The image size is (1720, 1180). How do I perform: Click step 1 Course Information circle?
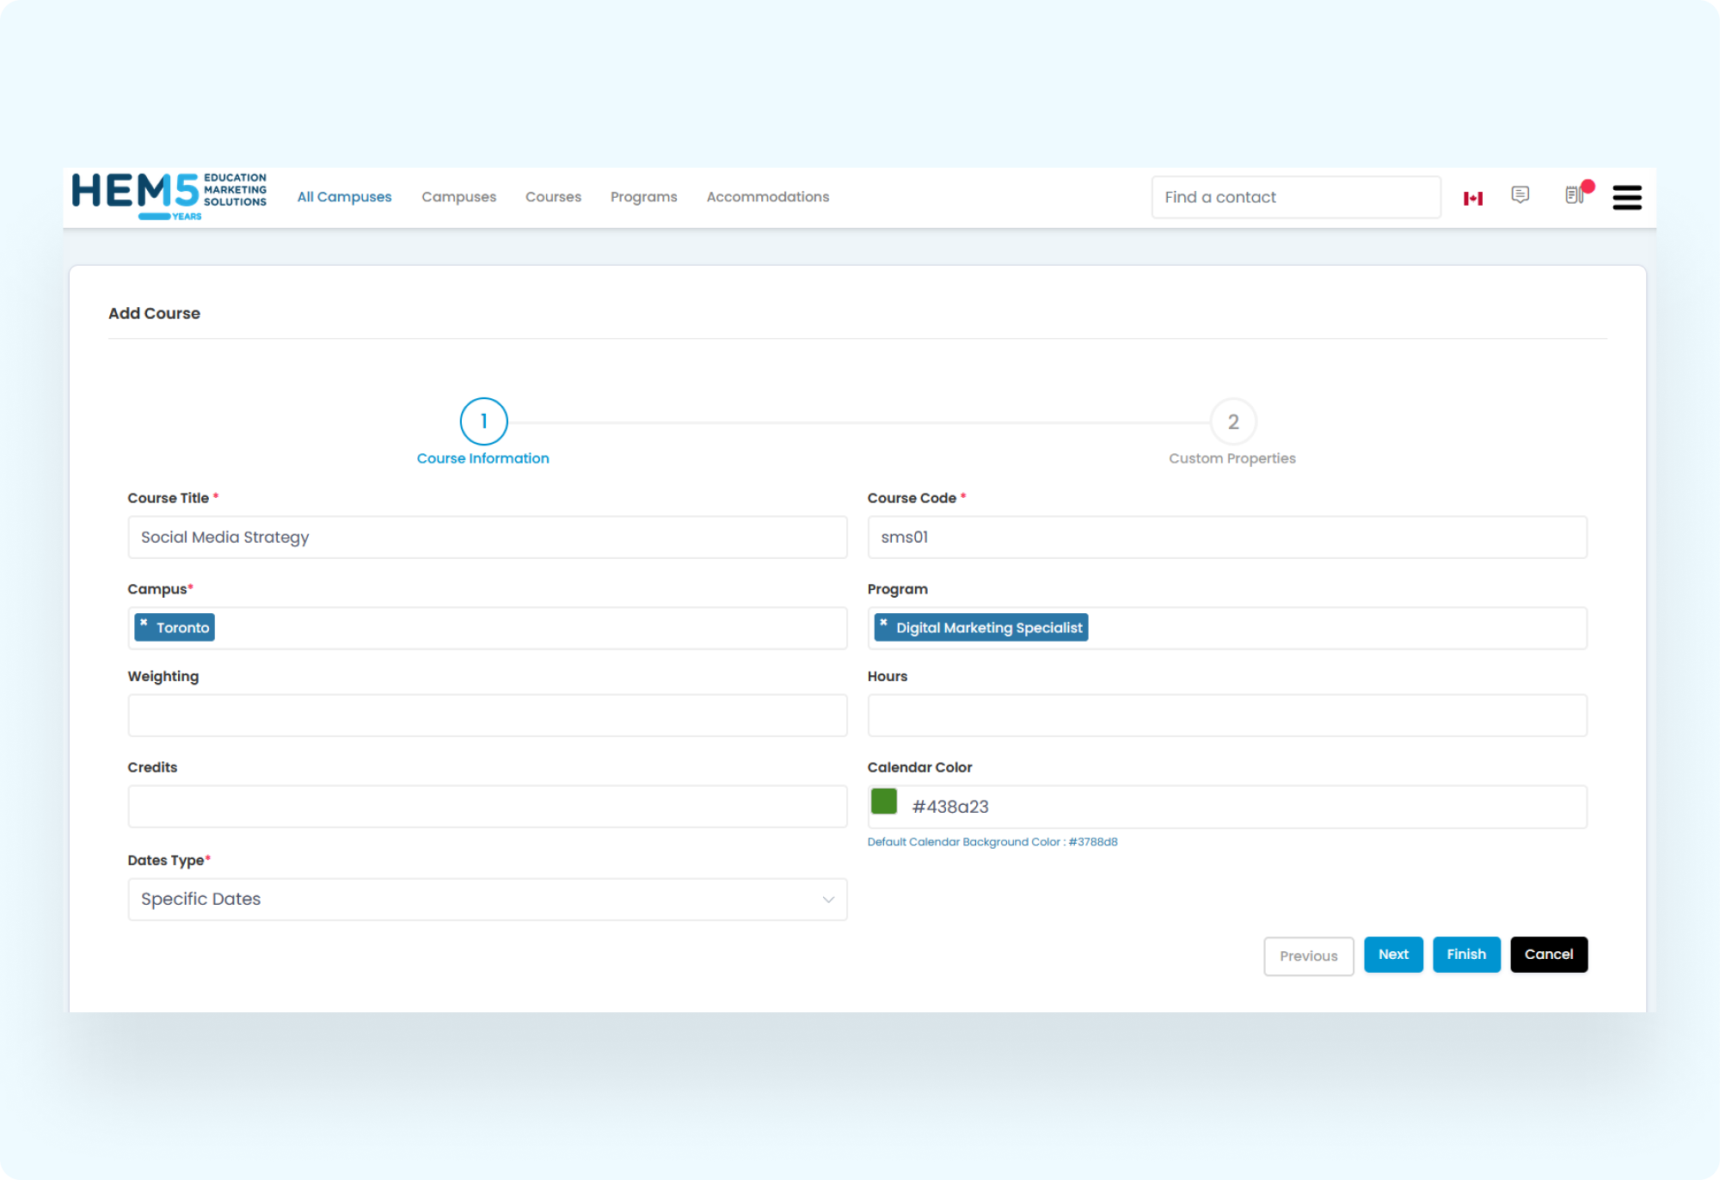tap(483, 421)
